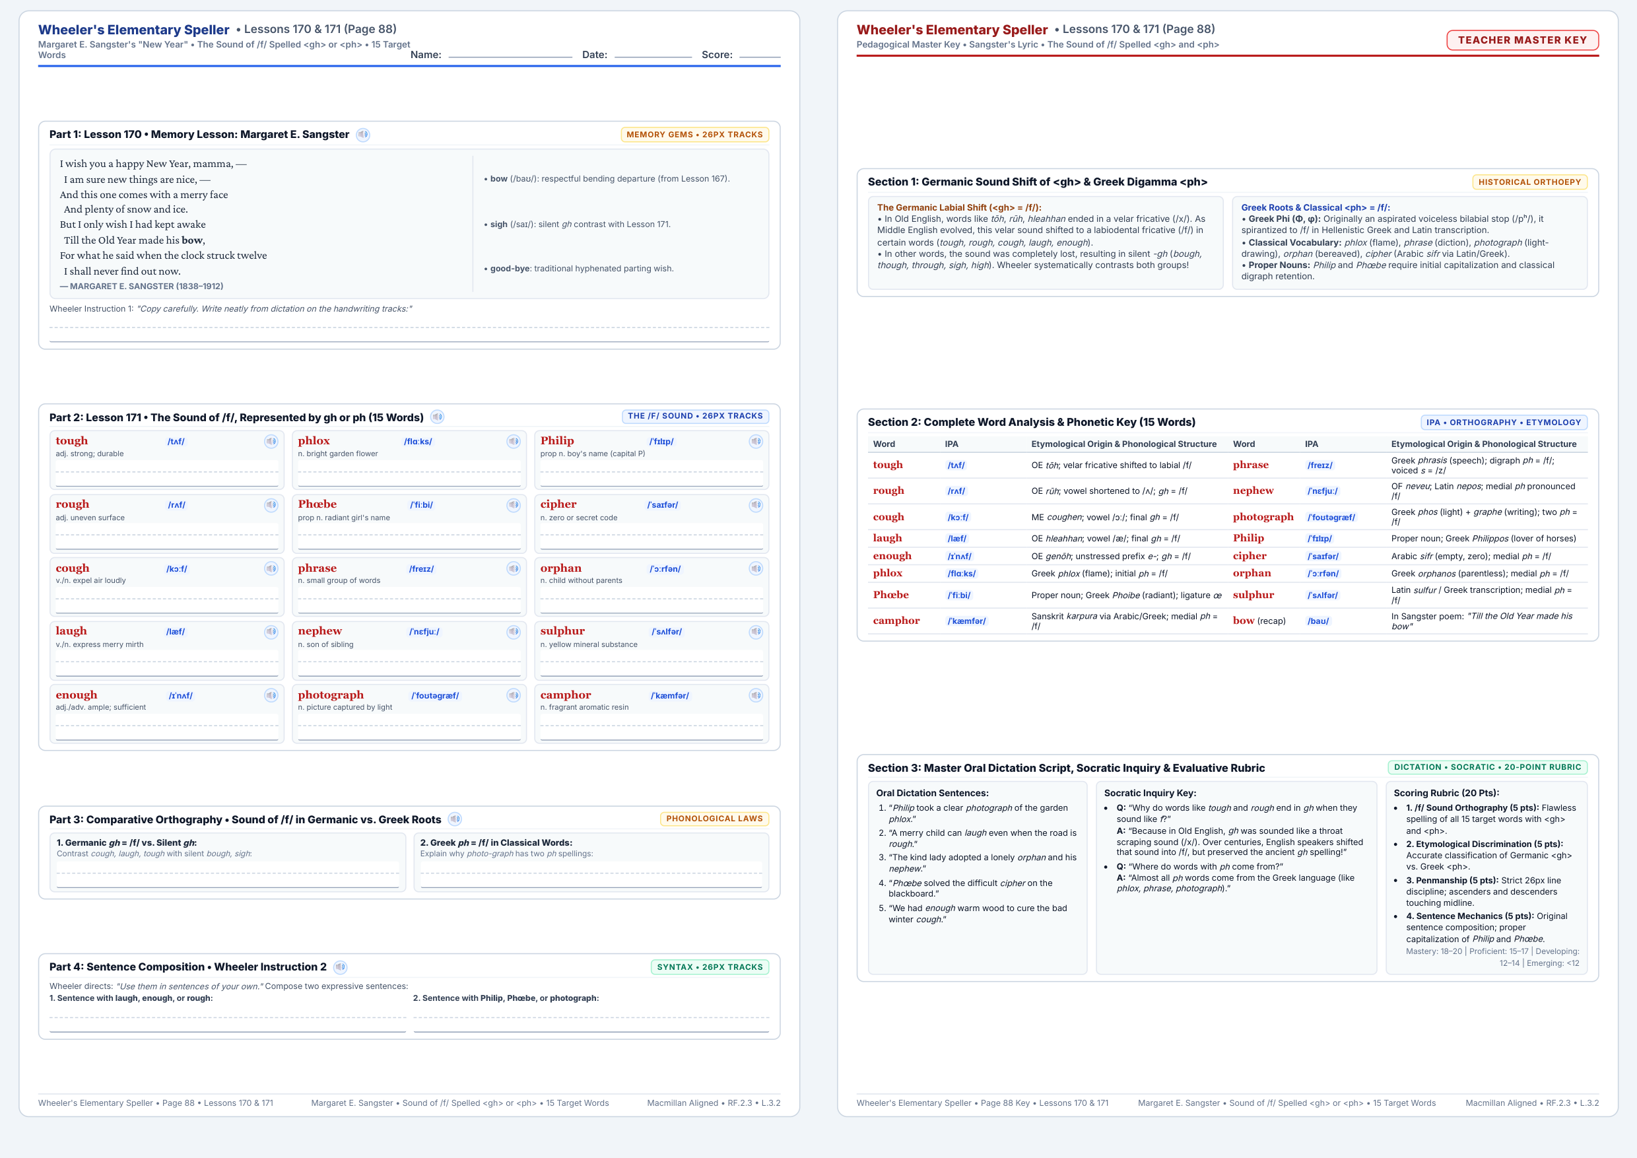Play pronunciation of the word orphan
Screen dimensions: 1637x1158
point(756,568)
